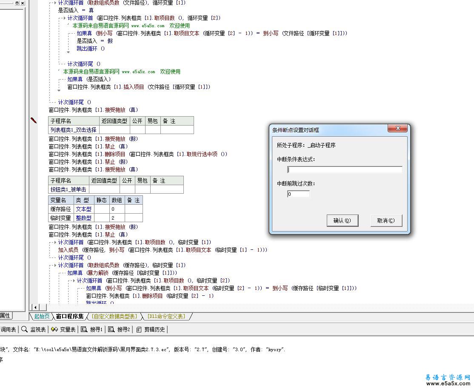Maximize the left docked panel
474x389 pixels.
coord(17,3)
